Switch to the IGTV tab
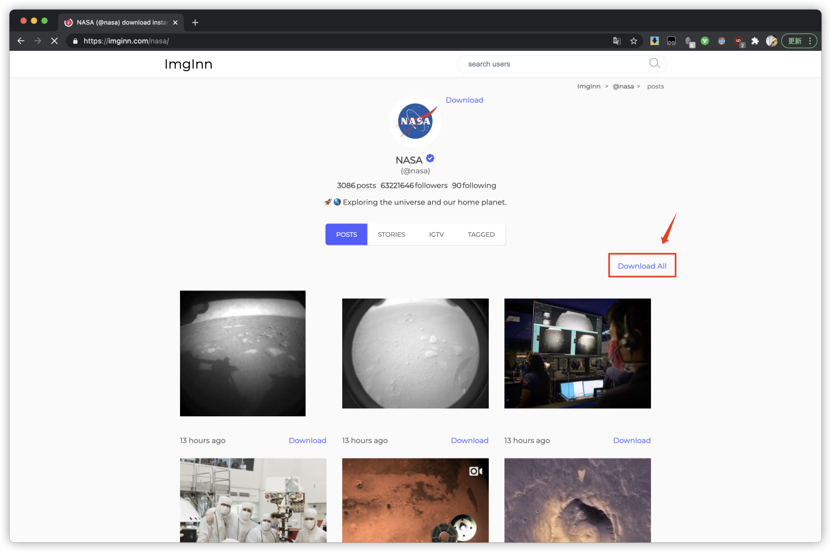This screenshot has height=552, width=831. pos(436,234)
